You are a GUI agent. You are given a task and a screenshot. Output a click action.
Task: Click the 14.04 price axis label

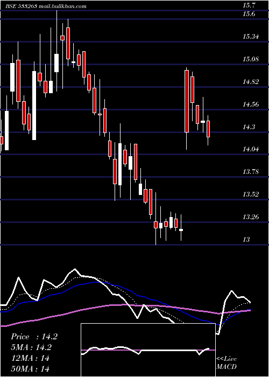click(x=251, y=149)
